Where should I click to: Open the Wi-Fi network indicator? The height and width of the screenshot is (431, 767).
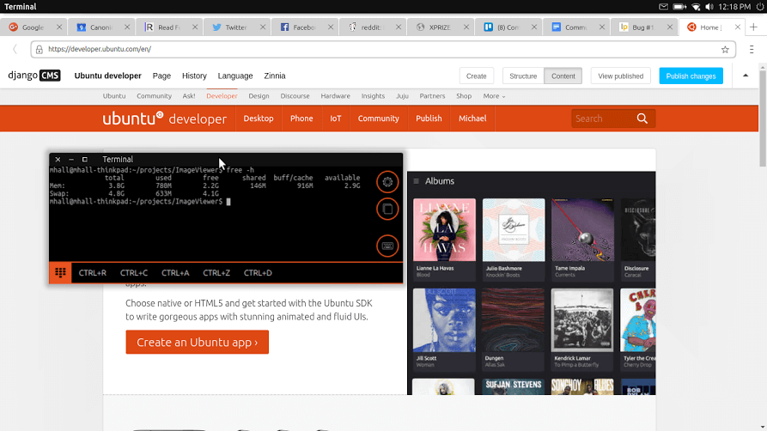pos(696,7)
